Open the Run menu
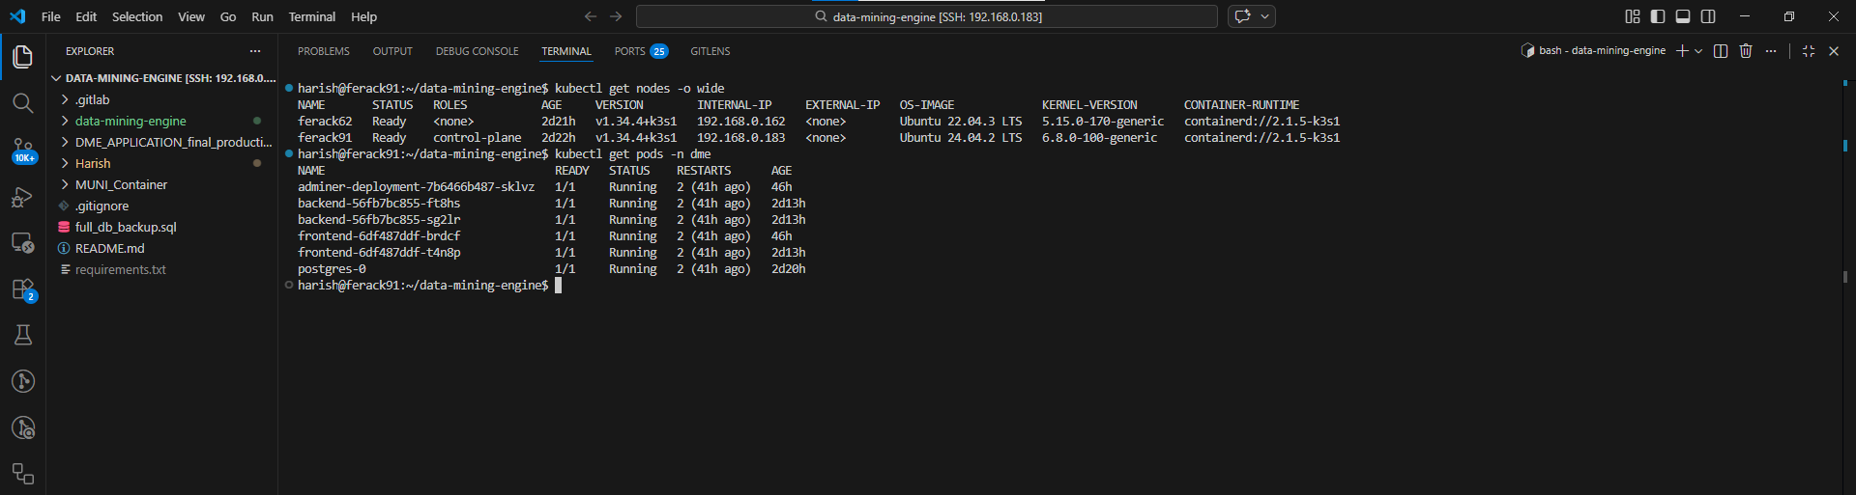Viewport: 1856px width, 495px height. 262,16
